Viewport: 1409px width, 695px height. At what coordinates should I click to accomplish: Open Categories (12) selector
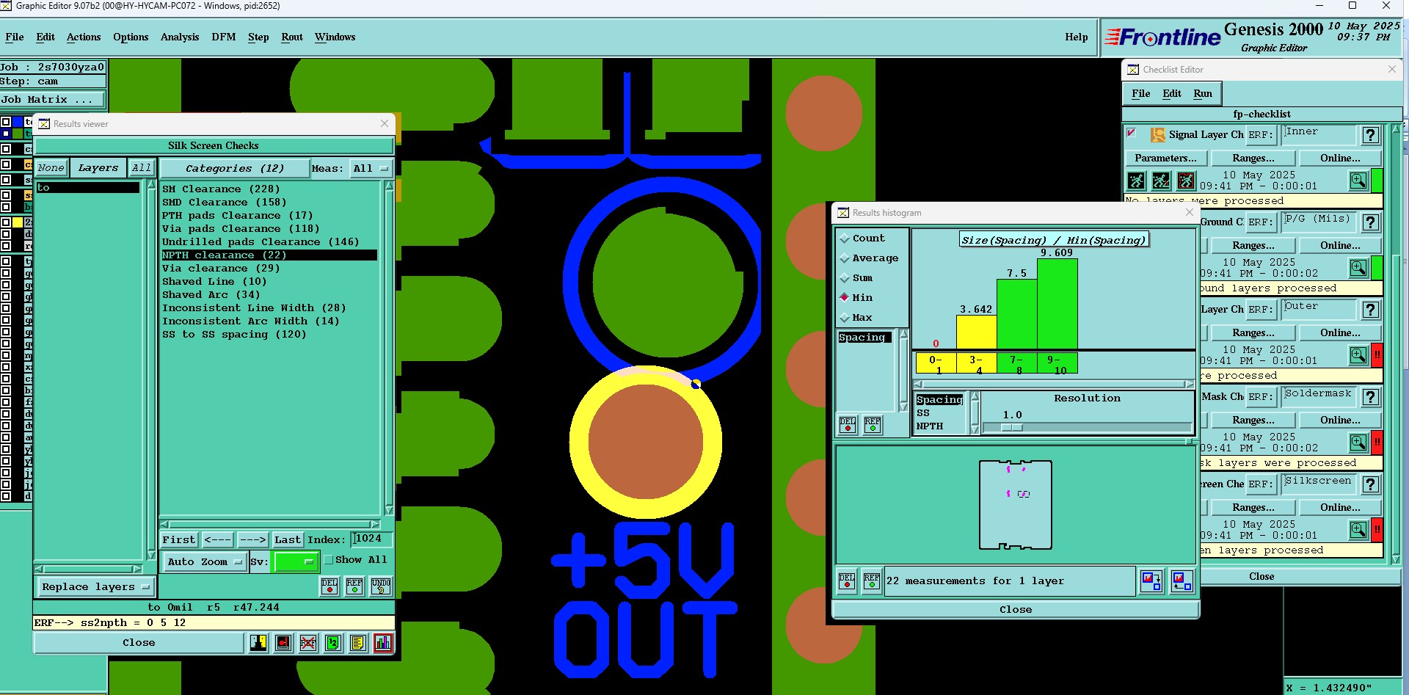click(234, 168)
